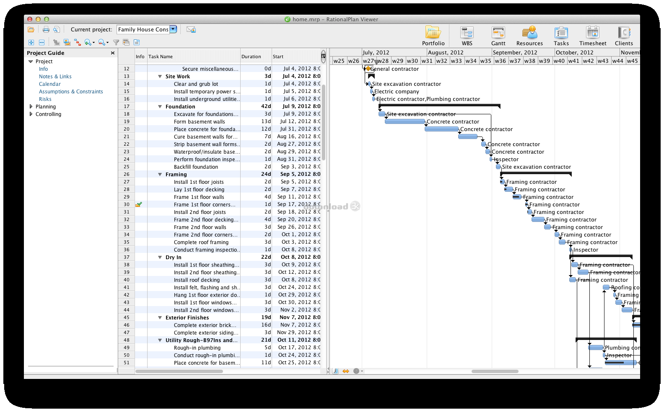Open print preview from the toolbar
Screen dimensions: 664x412
[x=56, y=30]
